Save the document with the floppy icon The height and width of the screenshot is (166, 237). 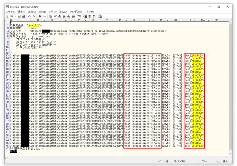[x=19, y=16]
